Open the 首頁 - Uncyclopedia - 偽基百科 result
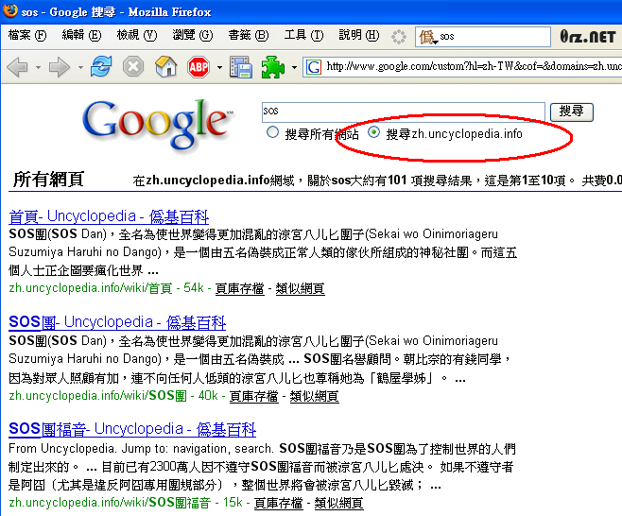622x516 pixels. click(108, 216)
